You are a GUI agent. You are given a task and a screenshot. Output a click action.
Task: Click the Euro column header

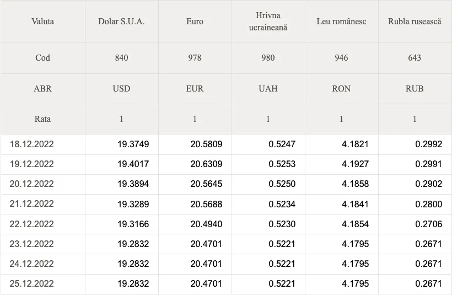click(x=195, y=22)
